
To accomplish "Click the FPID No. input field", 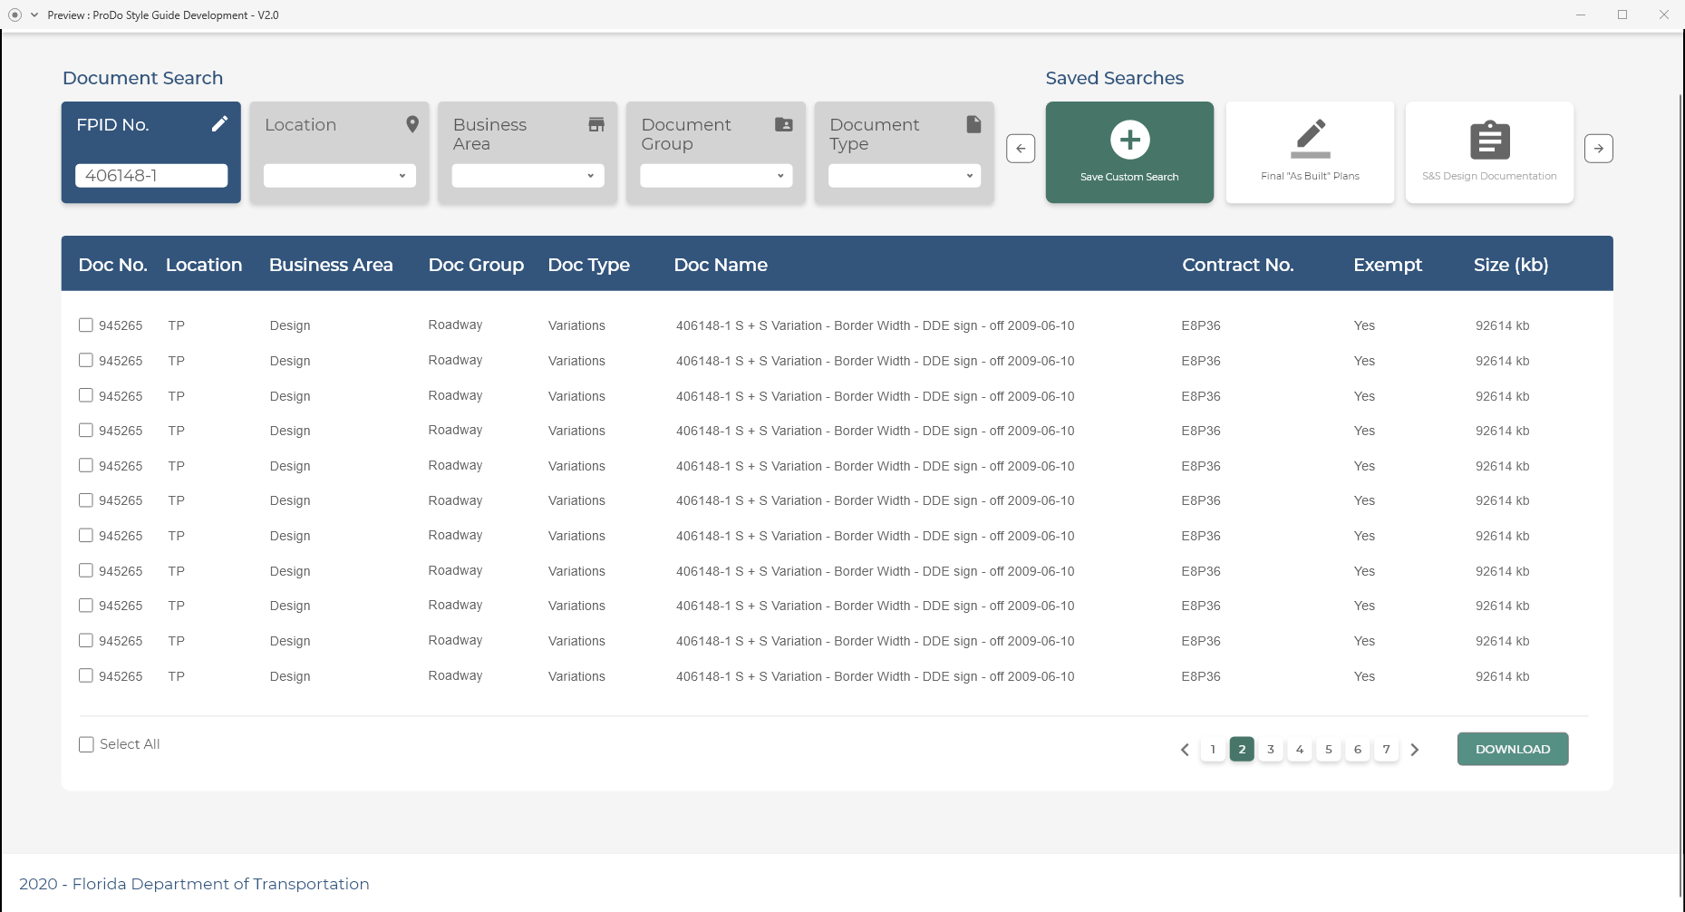I will click(x=151, y=176).
